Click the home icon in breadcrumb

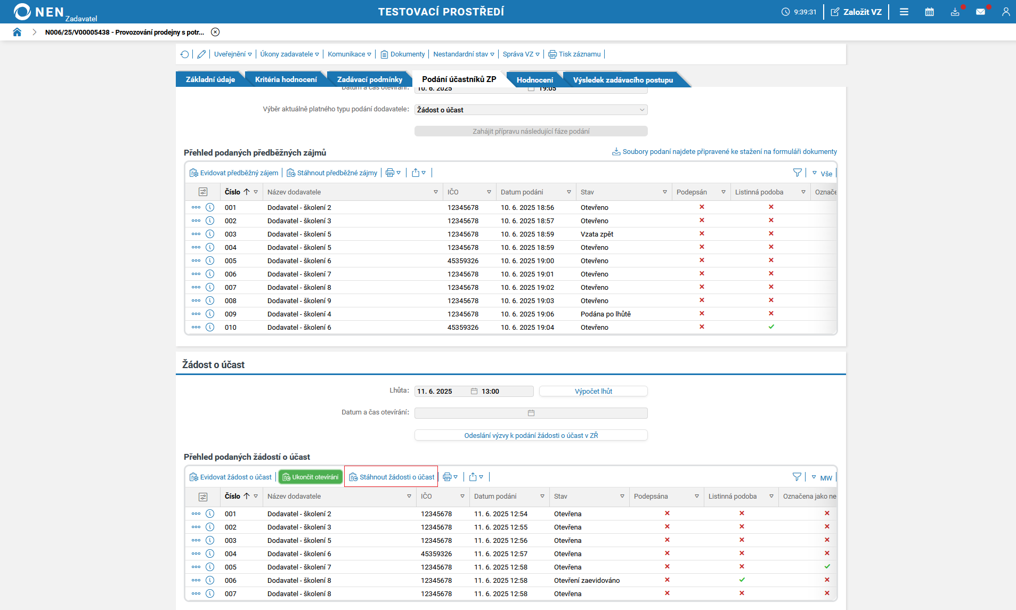[x=17, y=32]
